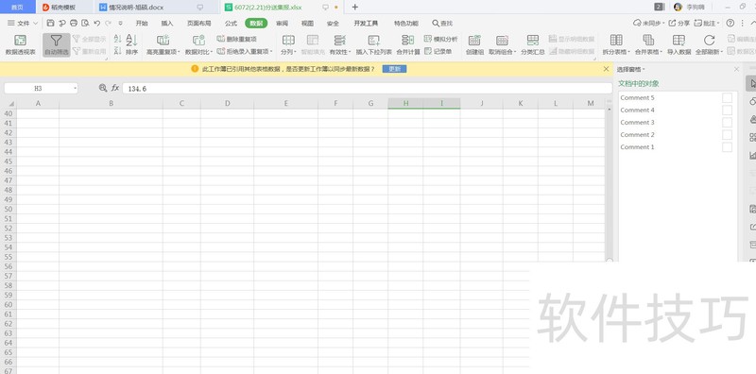Open What-If Analysis (模拟分析)

click(x=440, y=39)
